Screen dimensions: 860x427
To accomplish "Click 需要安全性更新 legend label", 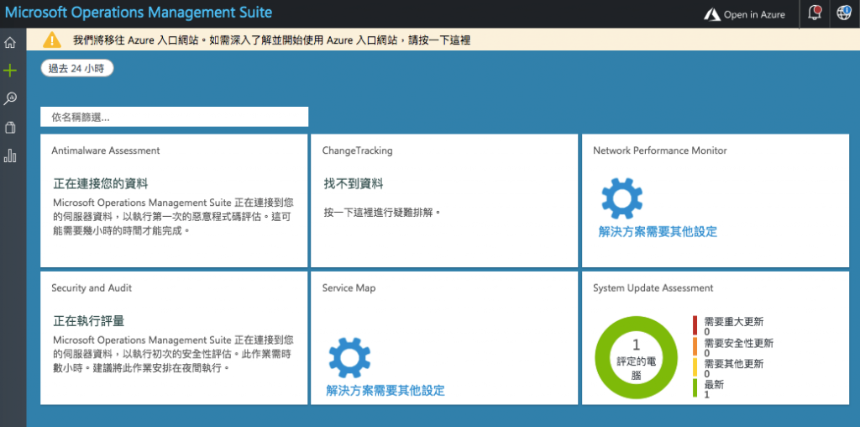I will pos(739,343).
